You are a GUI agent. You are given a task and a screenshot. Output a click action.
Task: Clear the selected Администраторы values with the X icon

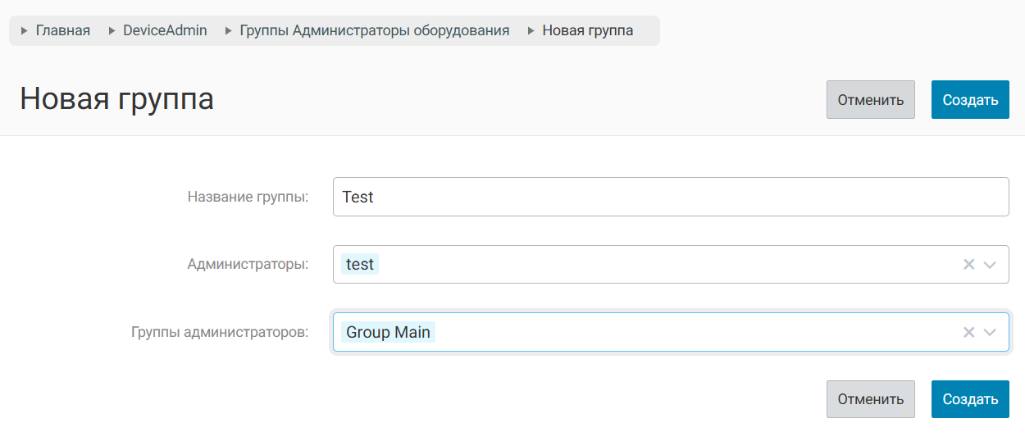(968, 265)
